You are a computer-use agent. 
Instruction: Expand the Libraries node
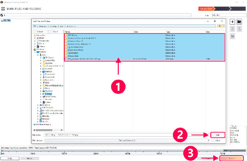pos(38,116)
